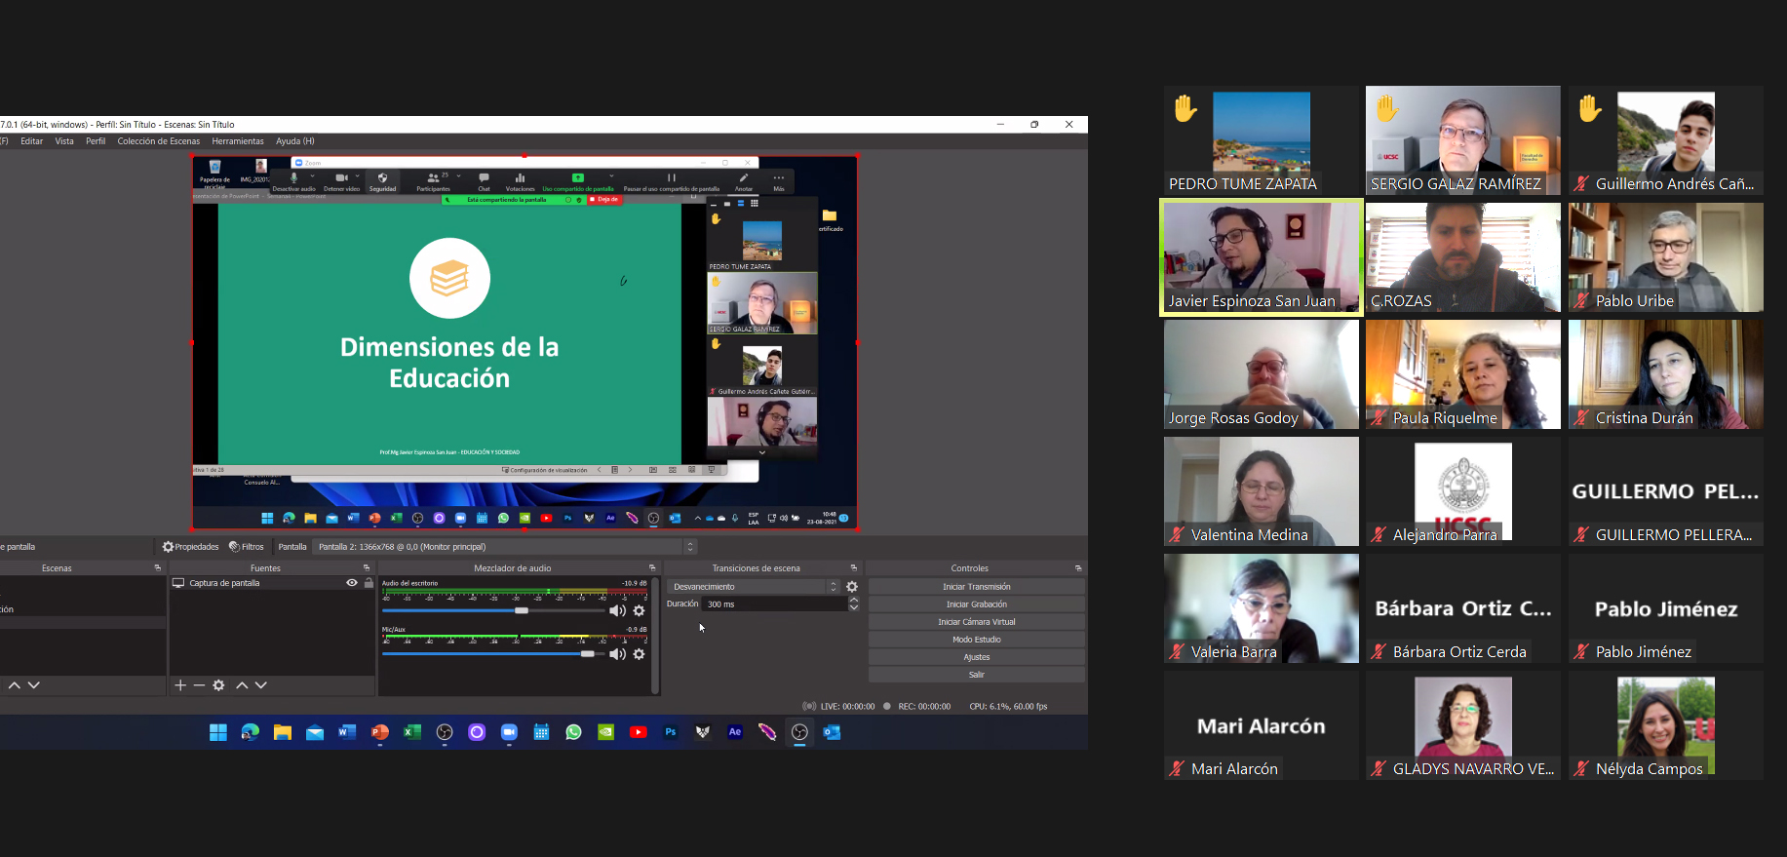Open Ajustes in Controles
Screen dimensions: 1787x857
tap(977, 657)
